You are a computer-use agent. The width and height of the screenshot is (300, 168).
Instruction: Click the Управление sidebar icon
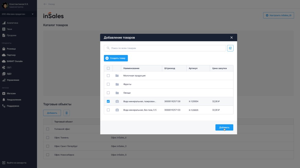click(x=4, y=80)
